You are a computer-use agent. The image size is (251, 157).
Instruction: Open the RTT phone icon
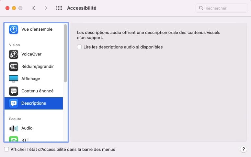point(14,139)
